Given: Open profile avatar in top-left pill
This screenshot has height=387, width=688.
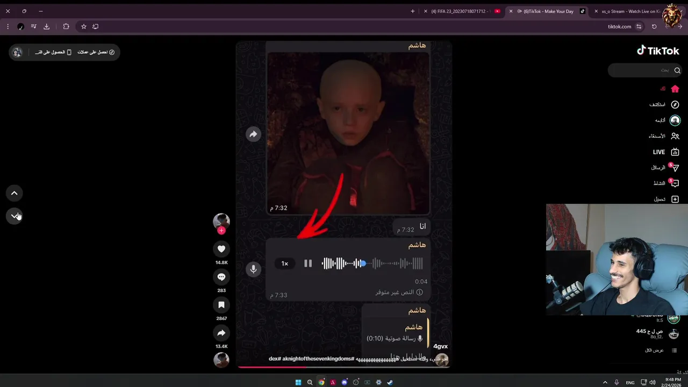Looking at the screenshot, I should [17, 52].
